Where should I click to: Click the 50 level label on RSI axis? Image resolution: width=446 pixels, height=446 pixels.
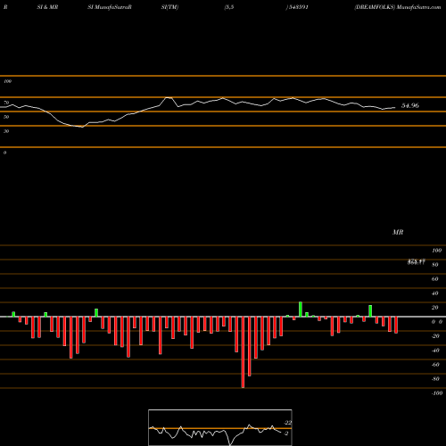pos(6,117)
